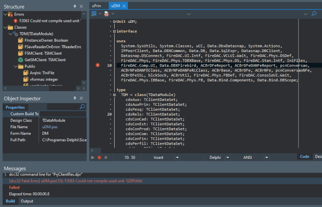Stop macro recording square button

(x=106, y=158)
